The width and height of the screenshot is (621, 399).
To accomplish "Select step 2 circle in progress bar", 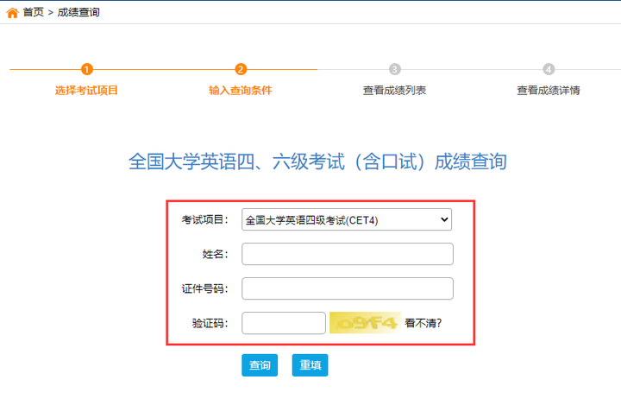I will (241, 69).
